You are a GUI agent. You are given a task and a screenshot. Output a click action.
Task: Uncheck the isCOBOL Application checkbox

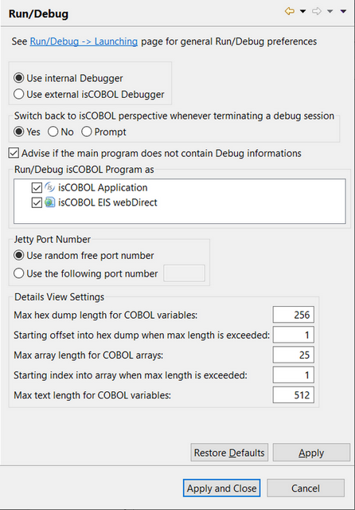point(37,188)
